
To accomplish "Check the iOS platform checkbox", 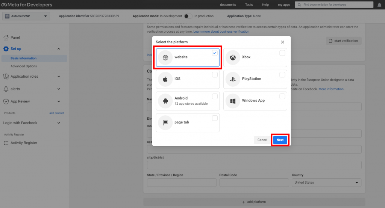I will [215, 75].
